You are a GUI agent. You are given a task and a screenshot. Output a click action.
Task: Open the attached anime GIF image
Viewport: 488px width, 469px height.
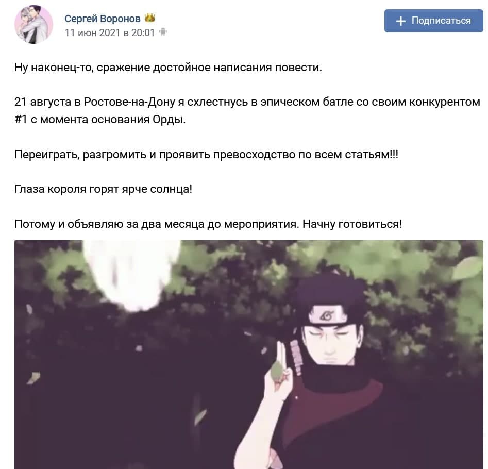click(x=249, y=355)
